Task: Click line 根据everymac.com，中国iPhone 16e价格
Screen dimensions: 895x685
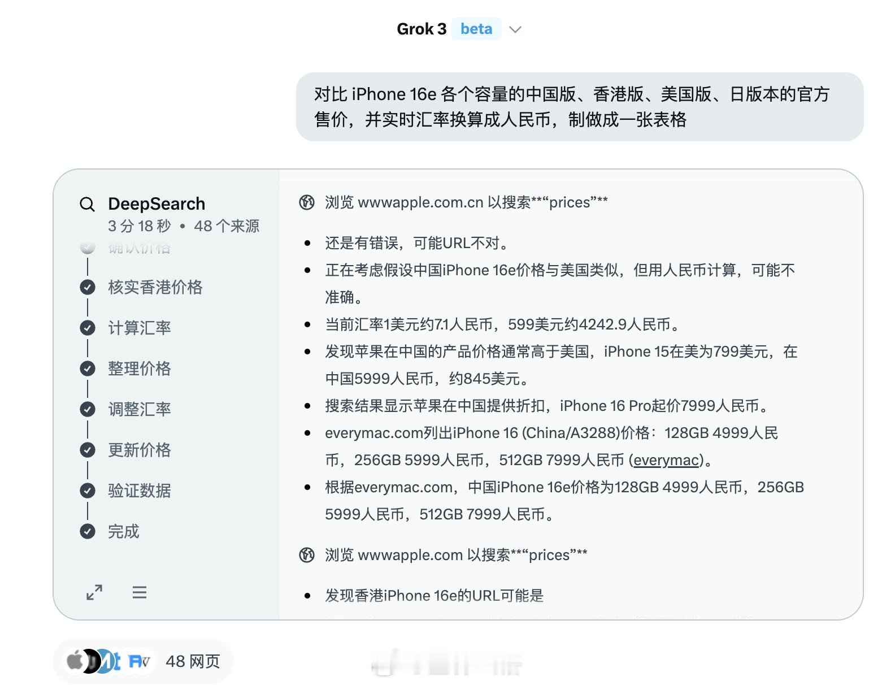Action: pyautogui.click(x=564, y=501)
